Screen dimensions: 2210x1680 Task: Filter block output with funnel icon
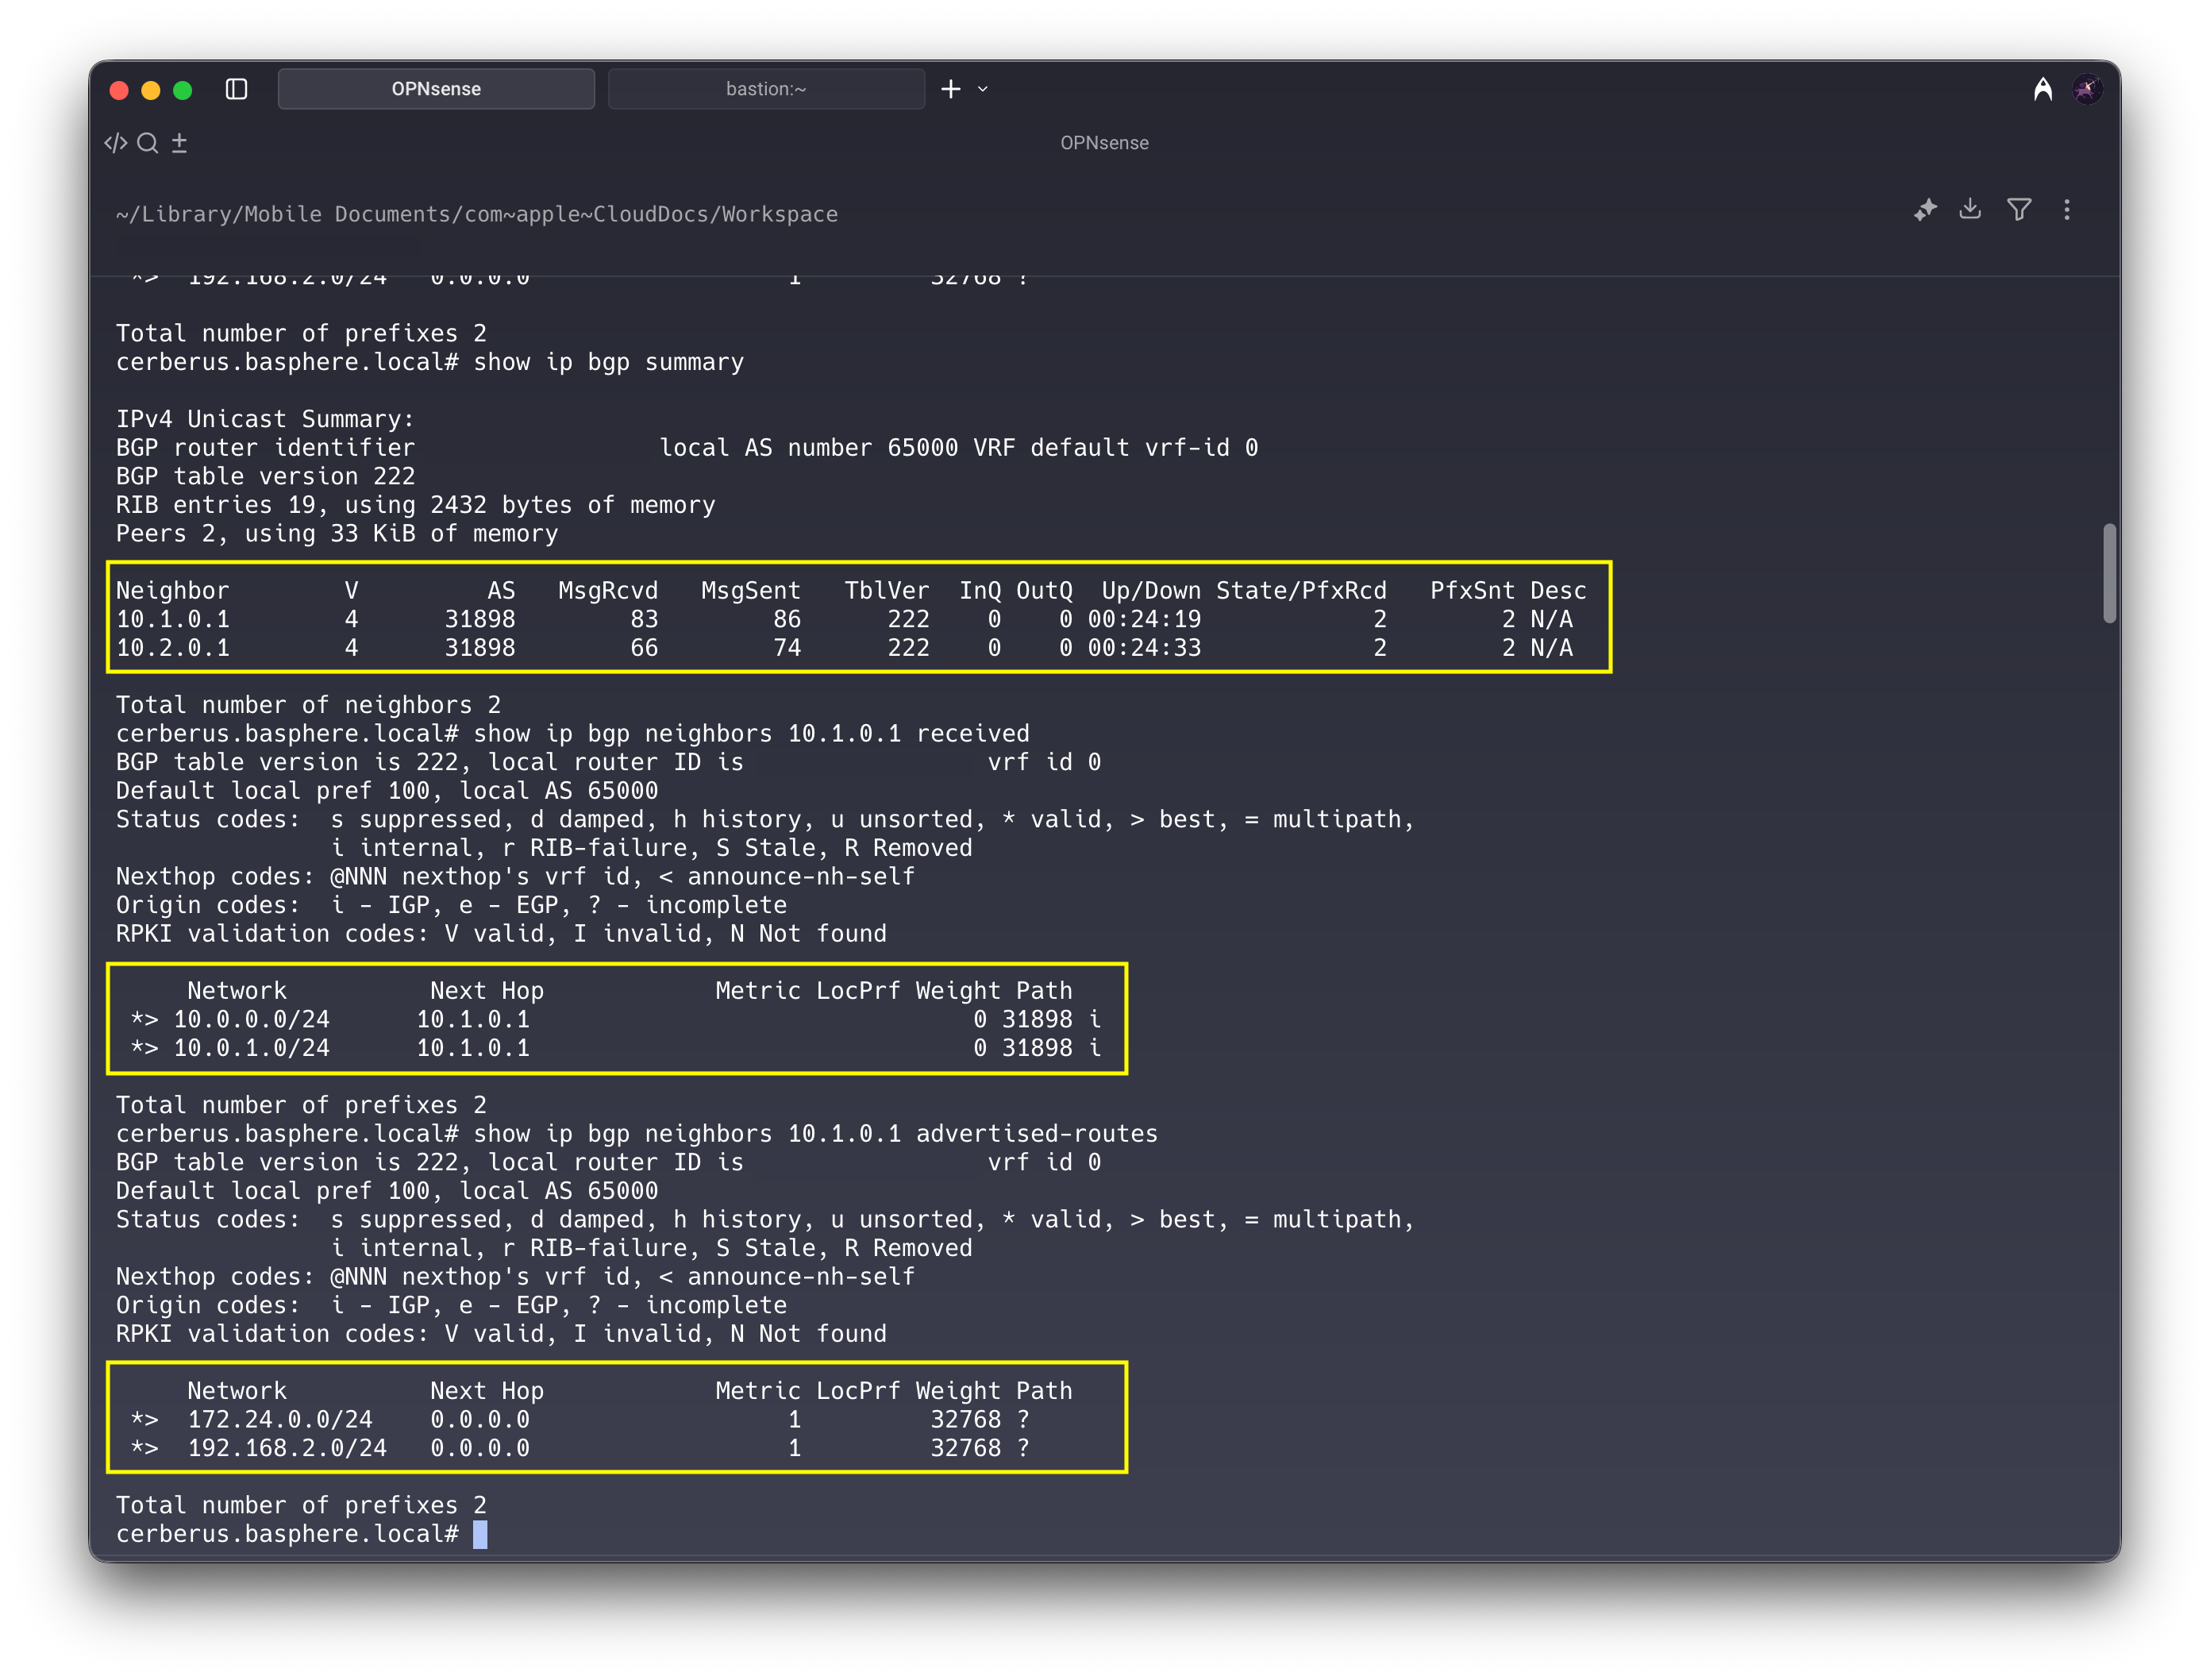(x=2019, y=210)
